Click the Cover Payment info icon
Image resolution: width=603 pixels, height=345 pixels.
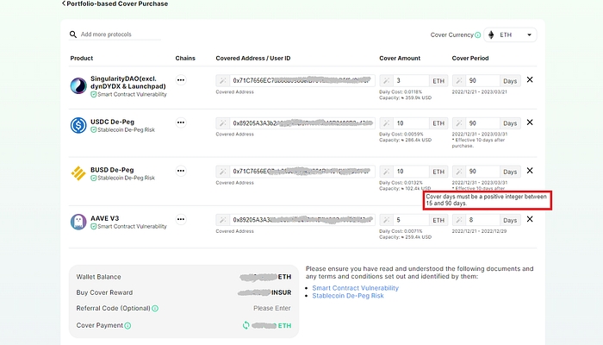tap(127, 325)
